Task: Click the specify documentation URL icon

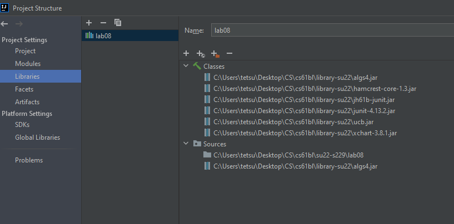Action: tap(201, 54)
